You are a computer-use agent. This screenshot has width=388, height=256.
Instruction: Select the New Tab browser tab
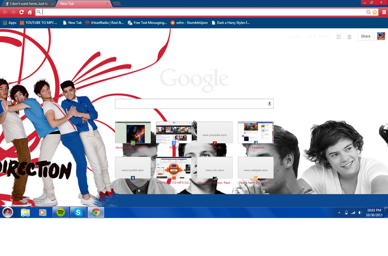(82, 4)
